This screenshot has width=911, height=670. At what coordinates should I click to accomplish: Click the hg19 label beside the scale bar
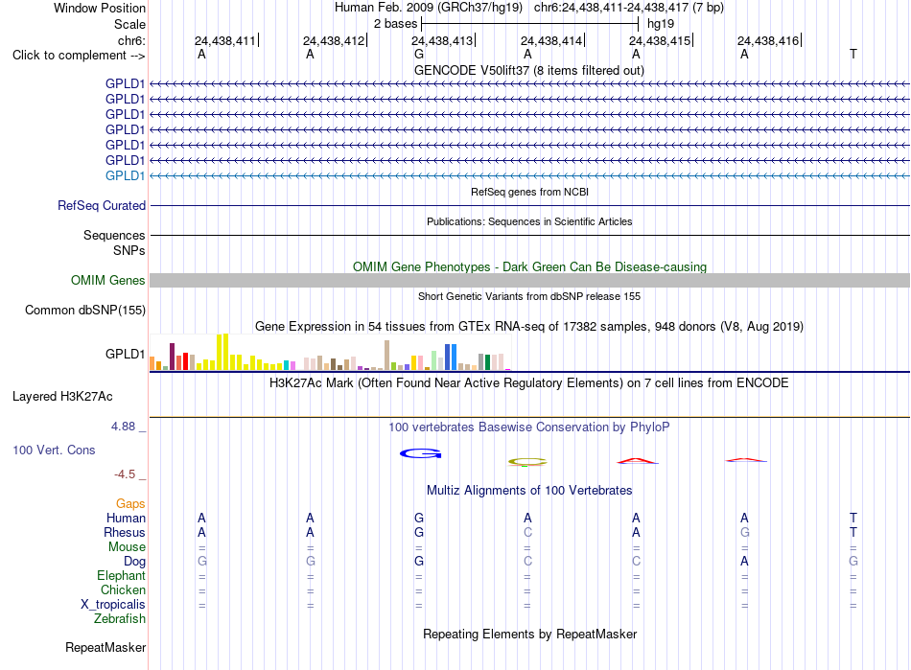(x=661, y=24)
